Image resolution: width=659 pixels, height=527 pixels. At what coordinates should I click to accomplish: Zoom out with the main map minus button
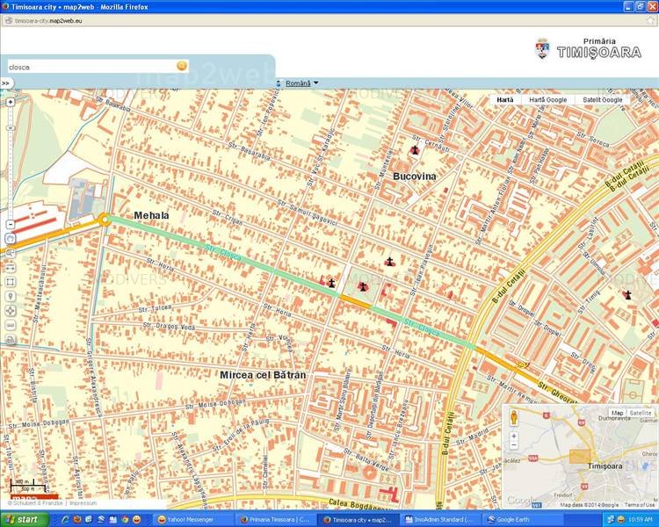coord(11,225)
